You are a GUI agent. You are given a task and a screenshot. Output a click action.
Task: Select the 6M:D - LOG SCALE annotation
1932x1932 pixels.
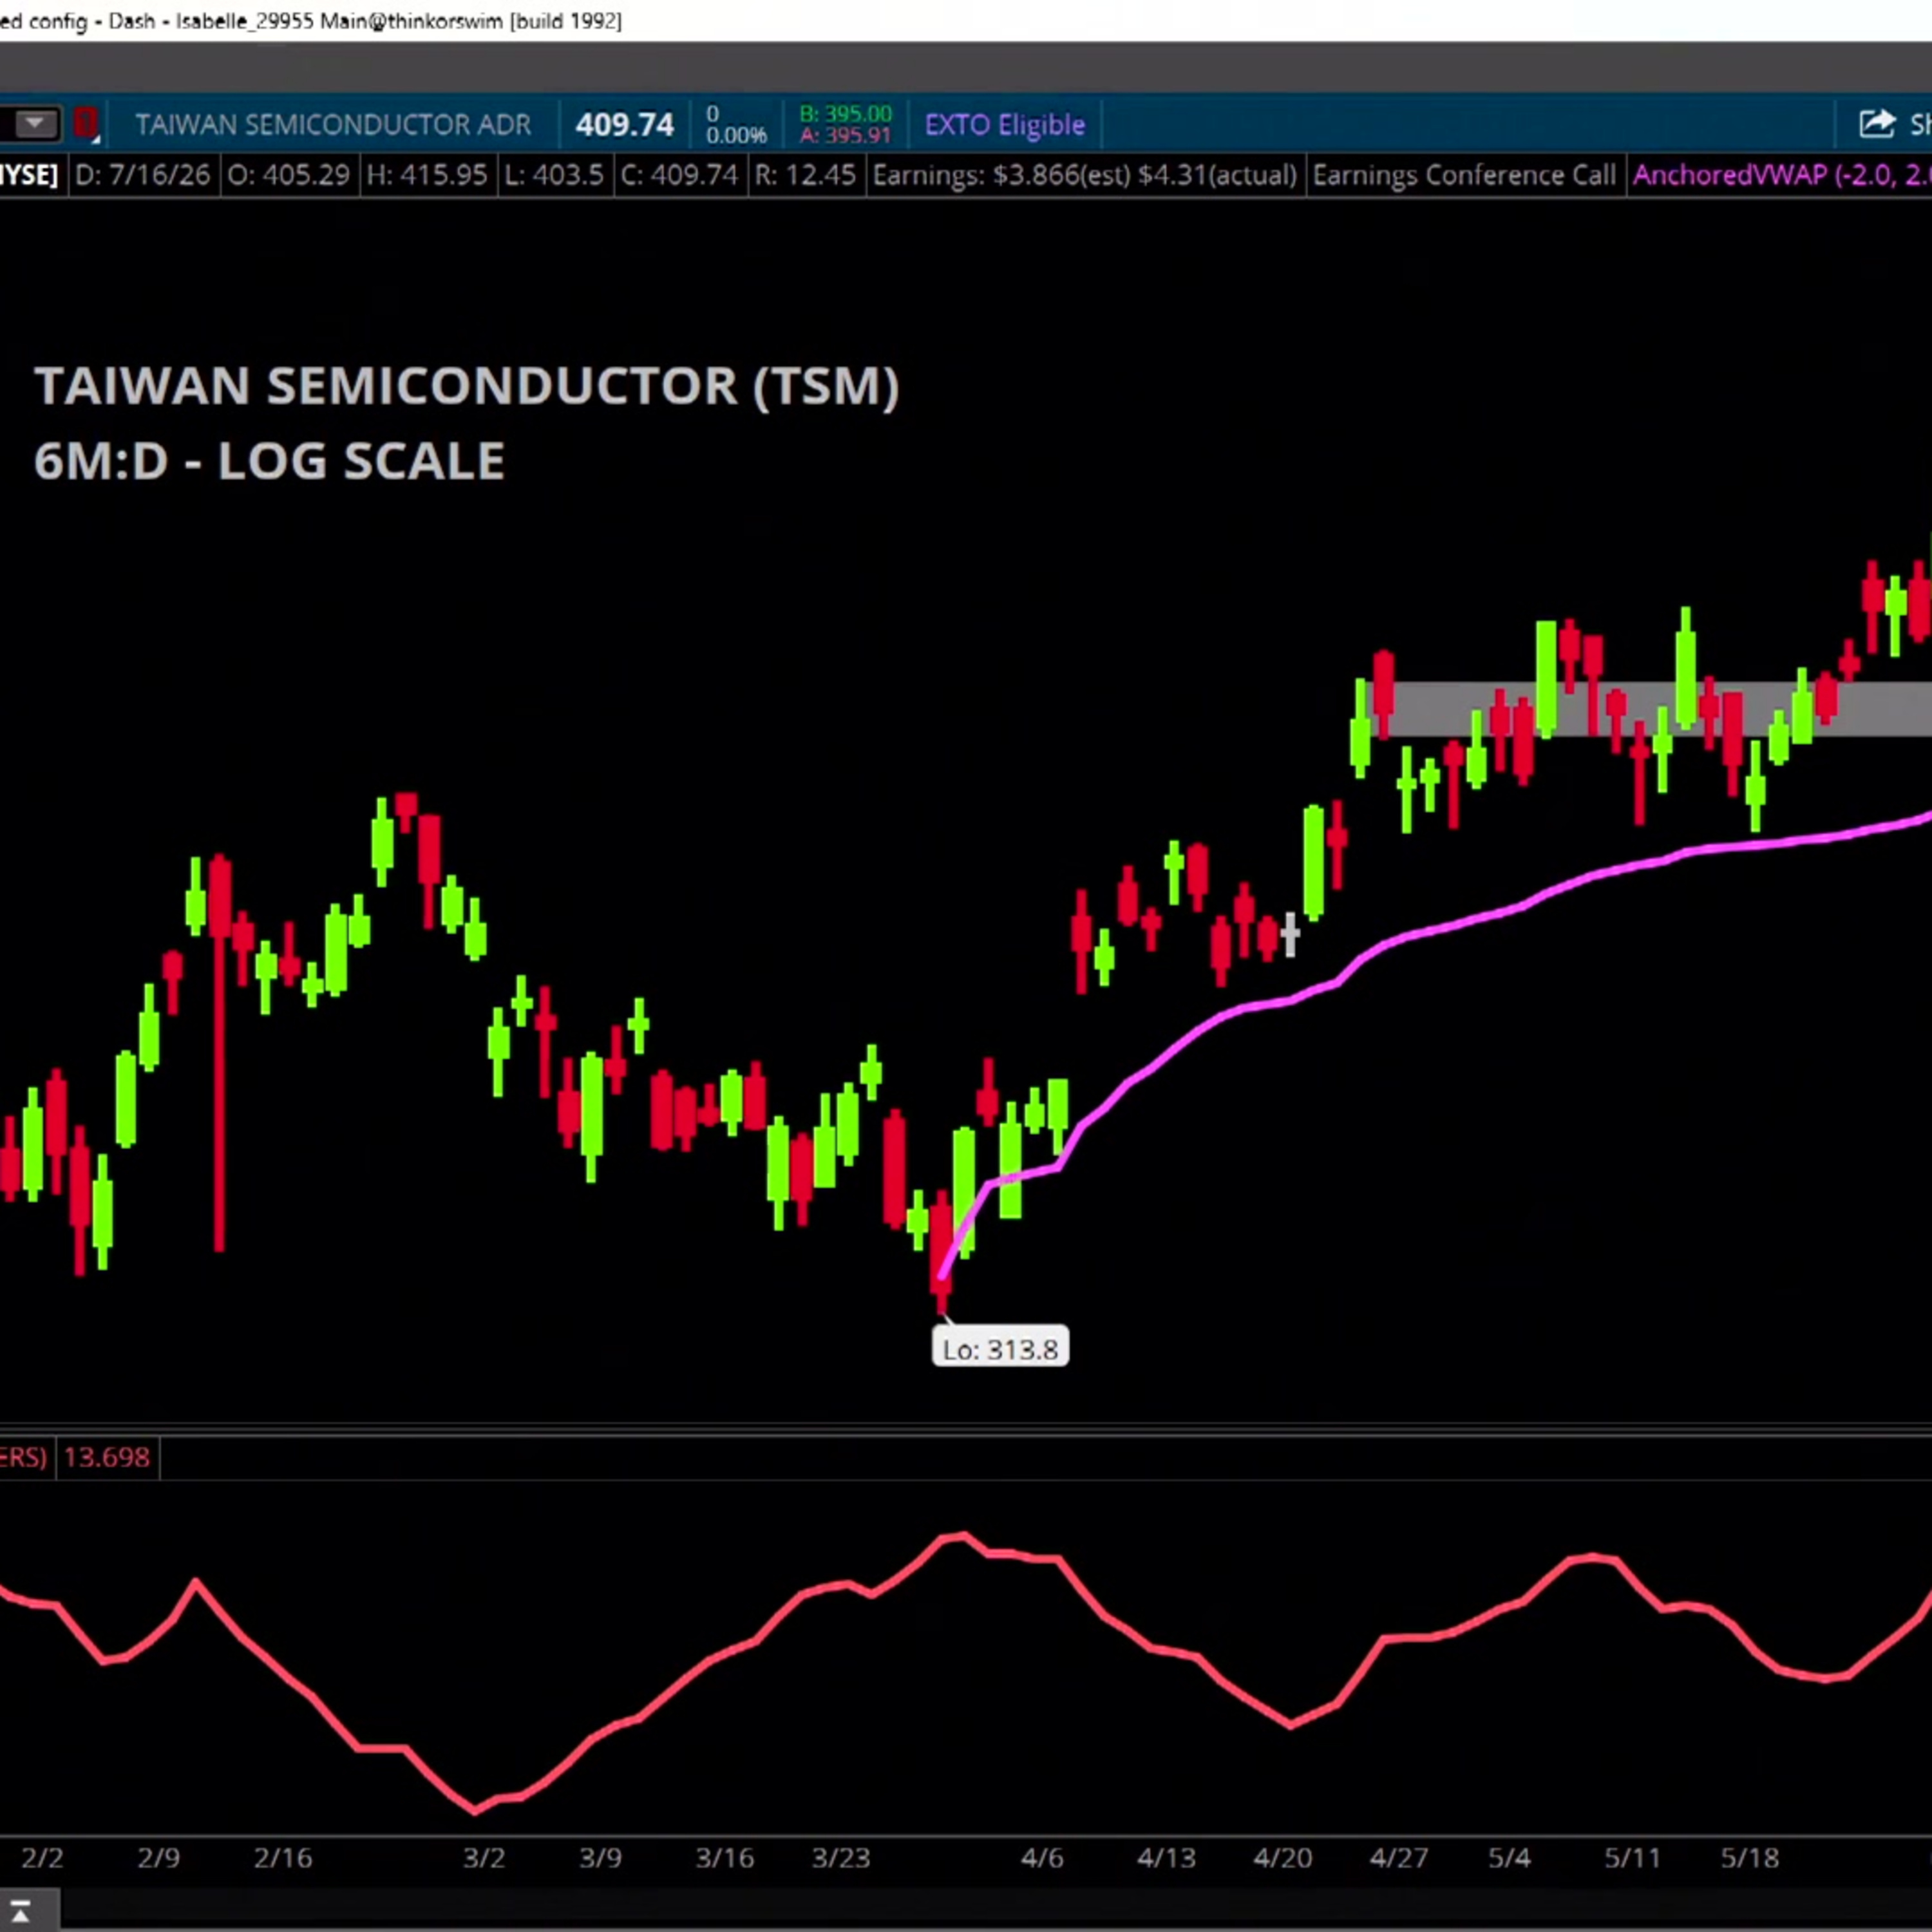(x=269, y=461)
